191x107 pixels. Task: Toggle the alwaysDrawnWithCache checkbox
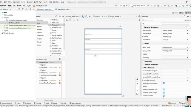164,89
